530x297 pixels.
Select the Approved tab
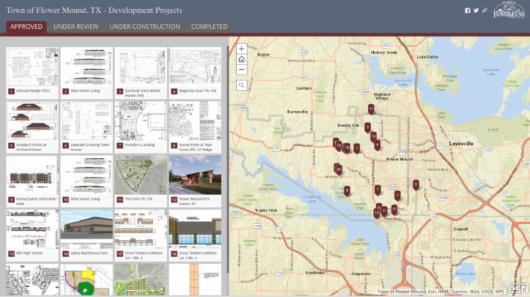(x=27, y=27)
